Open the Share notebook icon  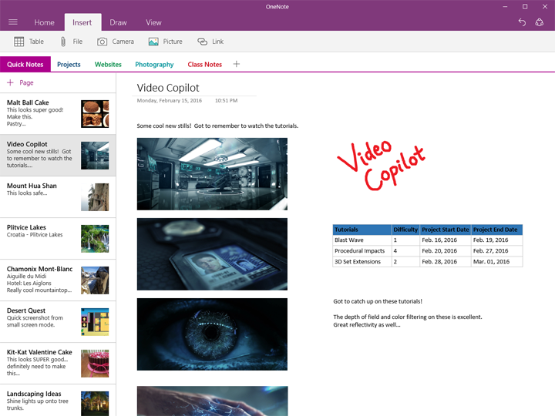pyautogui.click(x=540, y=22)
